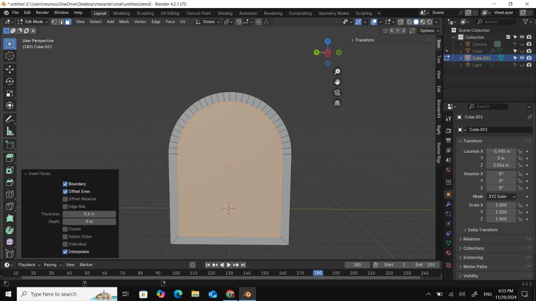This screenshot has width=536, height=301.
Task: Activate the Move tool
Action: (x=10, y=69)
